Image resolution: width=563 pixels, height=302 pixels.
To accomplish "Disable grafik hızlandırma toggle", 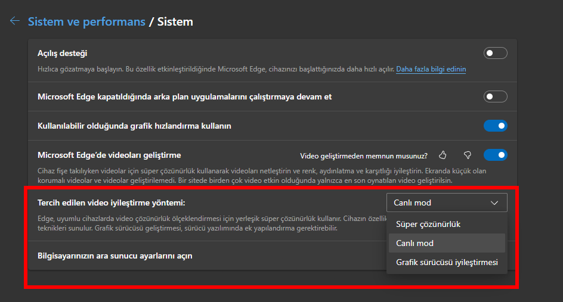I will tap(495, 126).
